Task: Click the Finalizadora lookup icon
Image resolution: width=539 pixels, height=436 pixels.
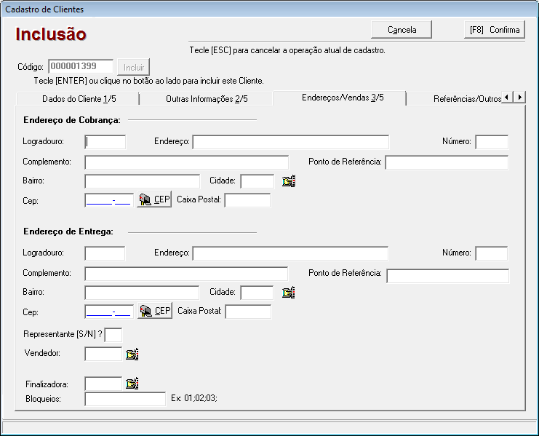Action: 132,383
